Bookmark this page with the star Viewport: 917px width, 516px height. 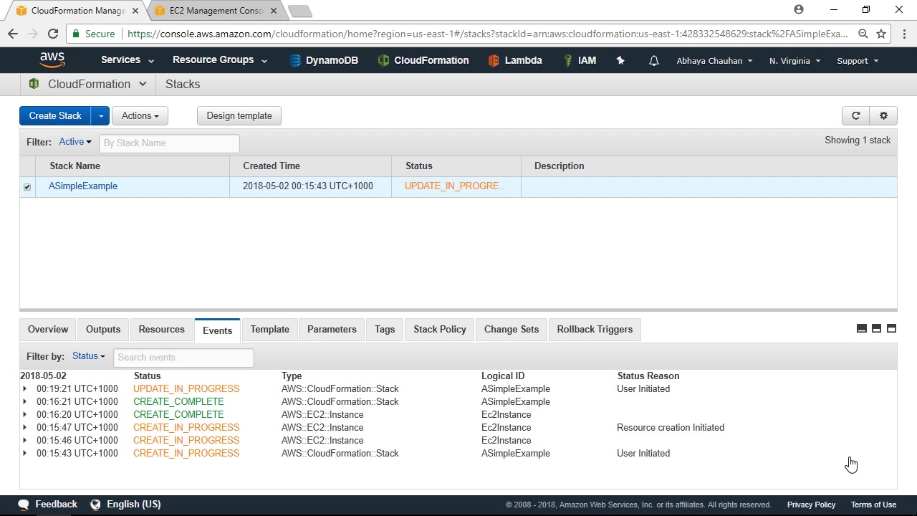(881, 34)
